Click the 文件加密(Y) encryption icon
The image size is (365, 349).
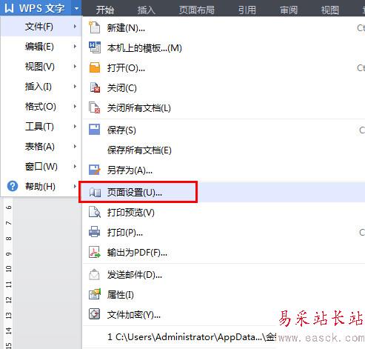pos(95,314)
